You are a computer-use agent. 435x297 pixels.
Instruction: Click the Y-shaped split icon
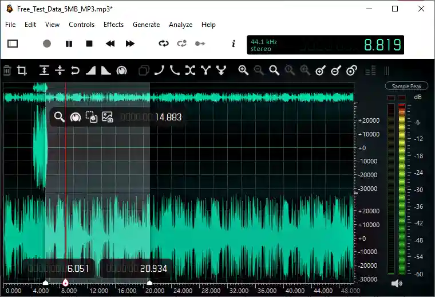206,71
